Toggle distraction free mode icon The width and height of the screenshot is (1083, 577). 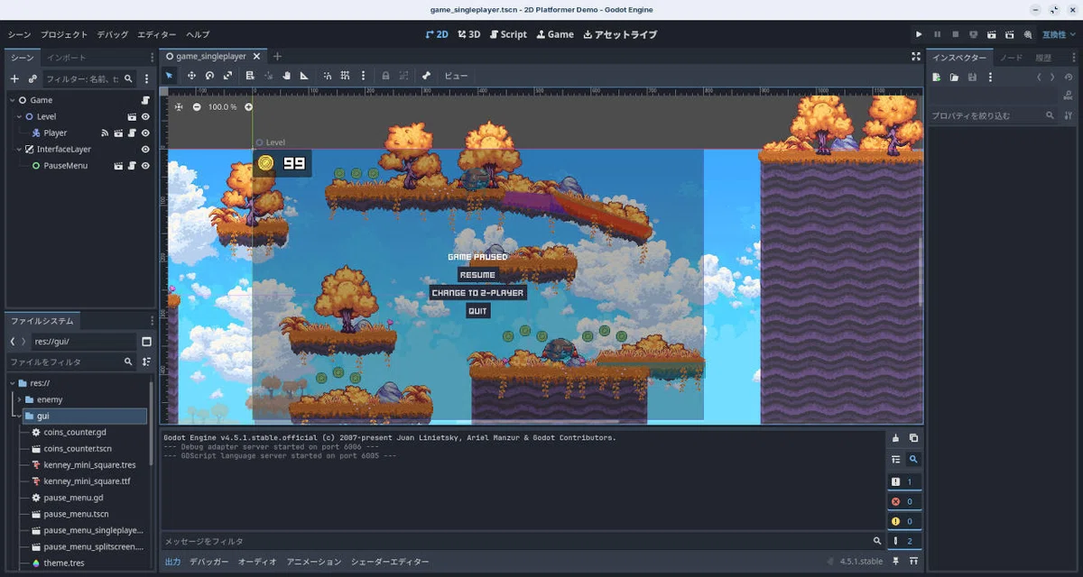click(x=916, y=56)
